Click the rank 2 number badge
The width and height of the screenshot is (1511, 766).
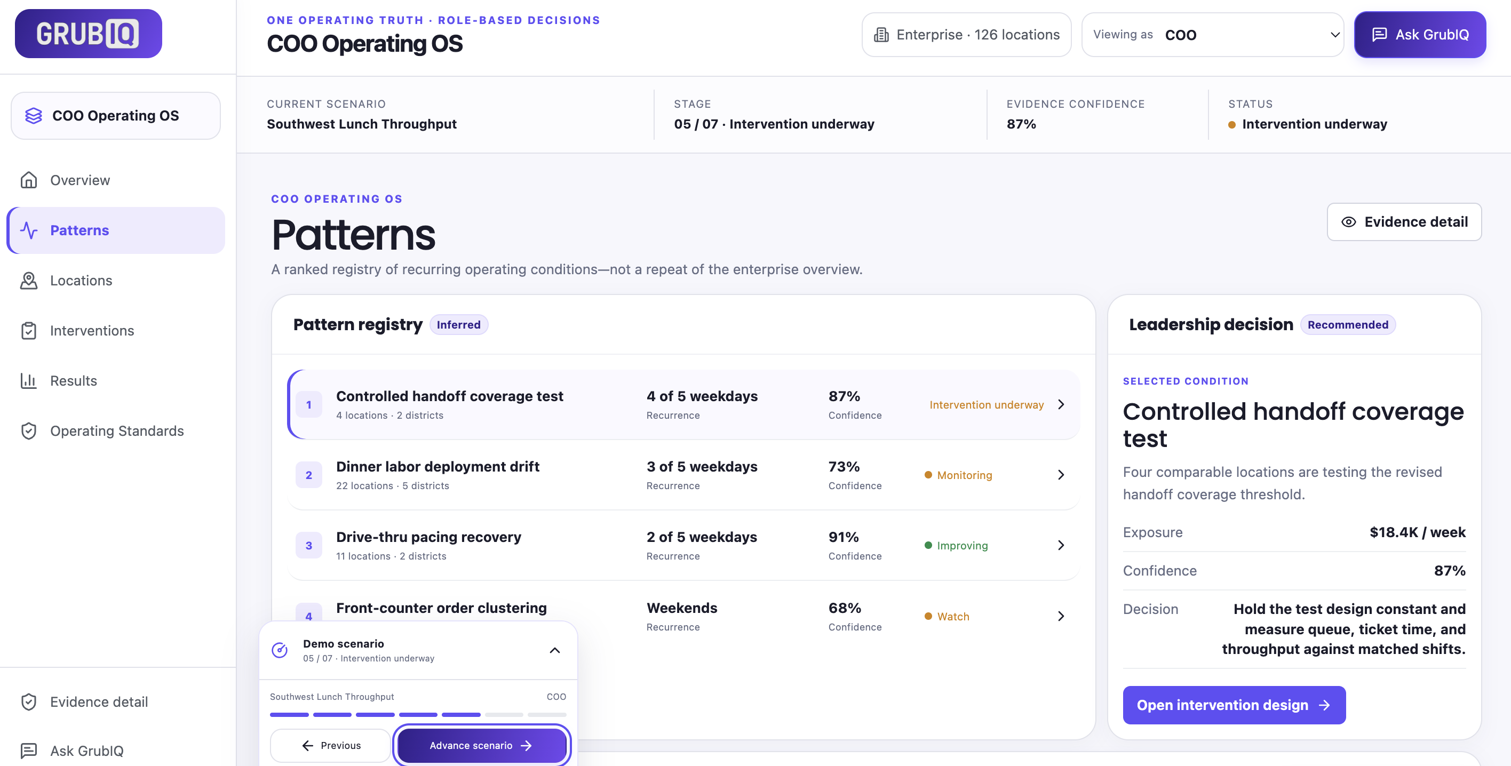coord(308,475)
